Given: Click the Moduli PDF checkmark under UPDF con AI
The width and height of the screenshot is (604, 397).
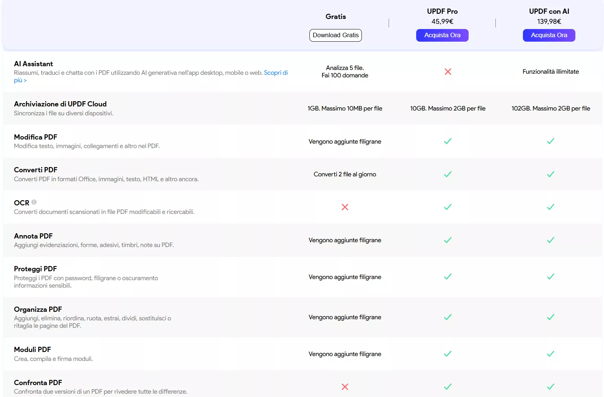Looking at the screenshot, I should [551, 353].
